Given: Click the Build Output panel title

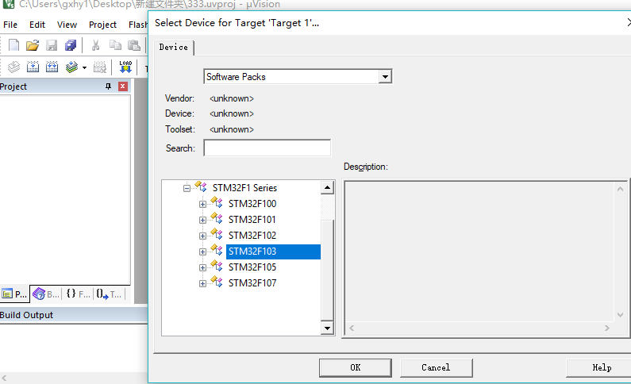Looking at the screenshot, I should [x=26, y=315].
